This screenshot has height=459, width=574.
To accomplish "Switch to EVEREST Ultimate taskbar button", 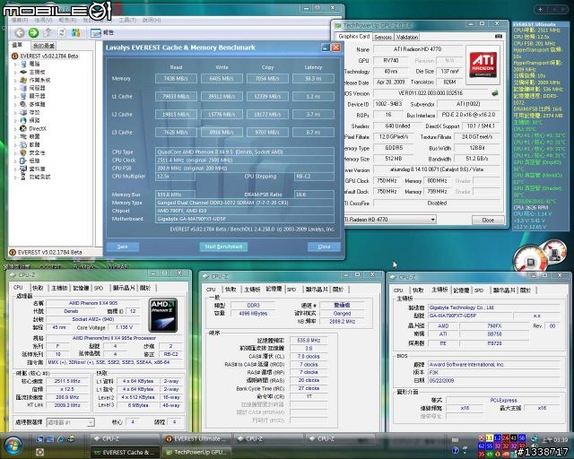I will (x=196, y=438).
